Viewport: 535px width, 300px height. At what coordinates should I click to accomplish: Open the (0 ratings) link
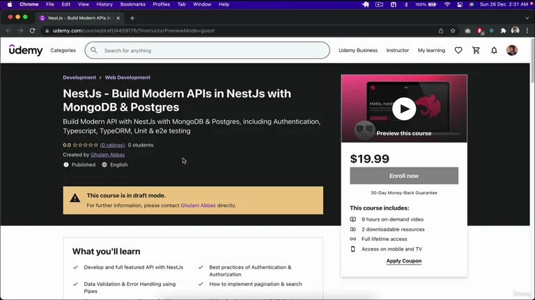click(x=112, y=145)
